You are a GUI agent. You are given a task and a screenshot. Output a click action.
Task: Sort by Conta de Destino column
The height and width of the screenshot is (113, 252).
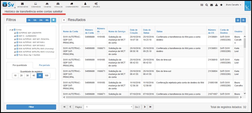[224, 31]
